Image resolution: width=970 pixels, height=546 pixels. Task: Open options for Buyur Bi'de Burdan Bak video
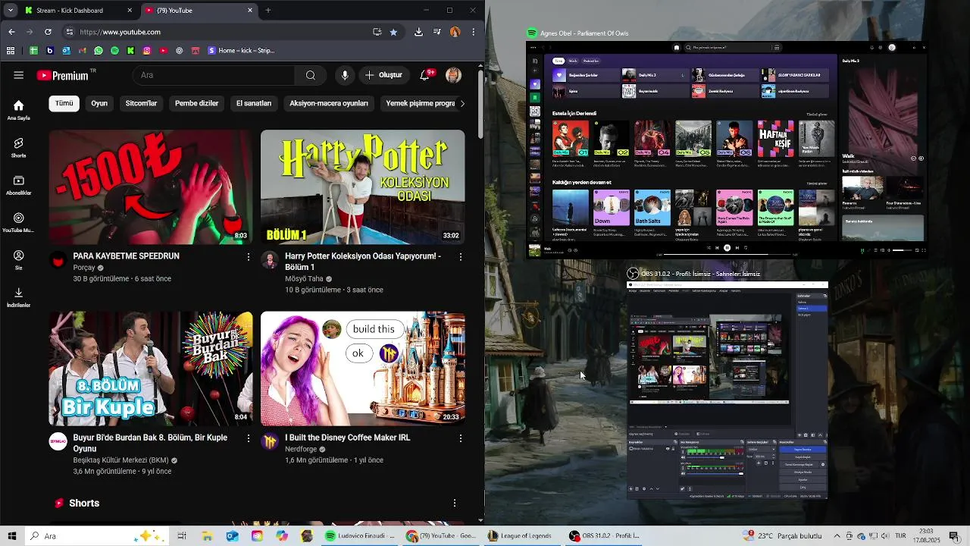tap(248, 438)
